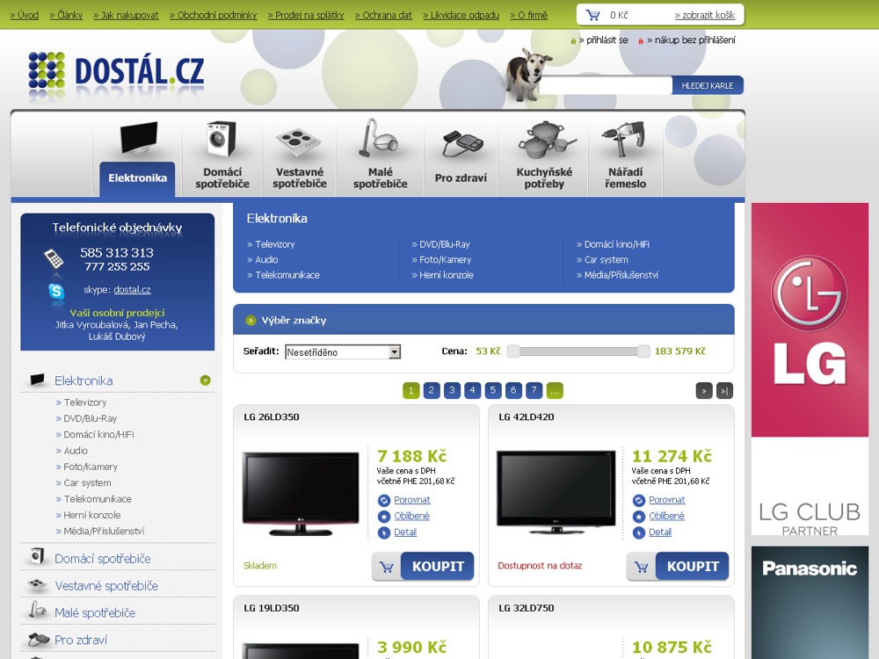Click the Panasonic banner advertisement
Viewport: 879px width, 659px height.
(x=810, y=603)
